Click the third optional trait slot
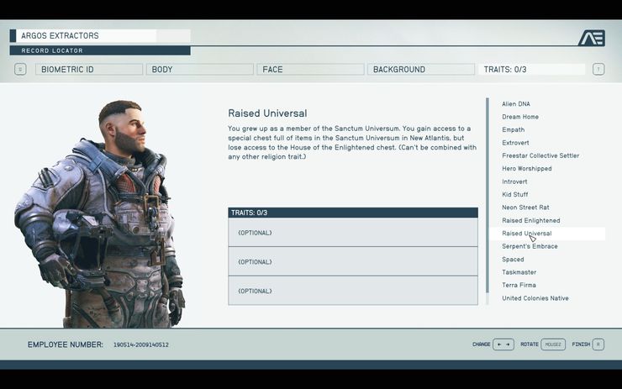The image size is (622, 389). click(353, 291)
